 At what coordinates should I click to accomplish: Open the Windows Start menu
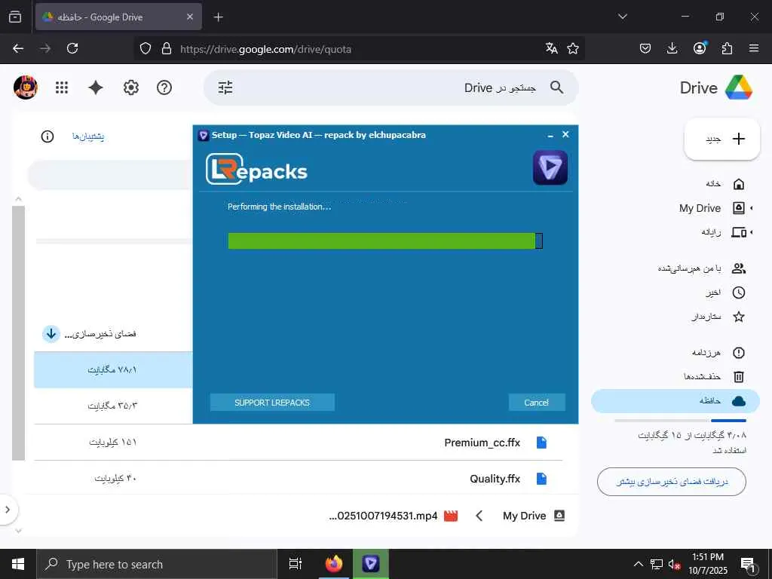(18, 564)
